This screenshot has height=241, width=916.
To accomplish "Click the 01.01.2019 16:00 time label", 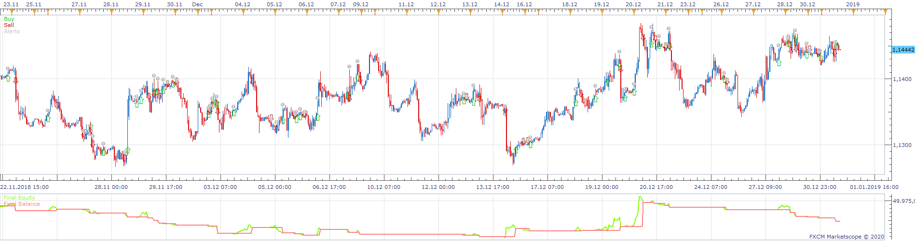I will pos(874,187).
